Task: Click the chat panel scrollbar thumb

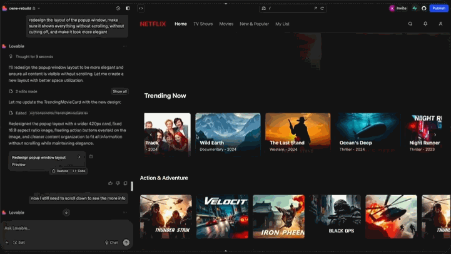Action: [132, 186]
